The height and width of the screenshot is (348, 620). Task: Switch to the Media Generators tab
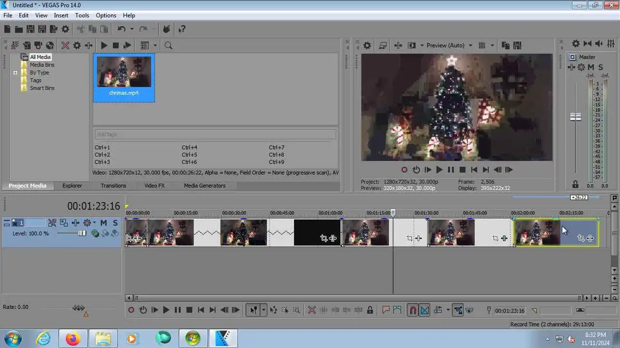[x=204, y=186]
